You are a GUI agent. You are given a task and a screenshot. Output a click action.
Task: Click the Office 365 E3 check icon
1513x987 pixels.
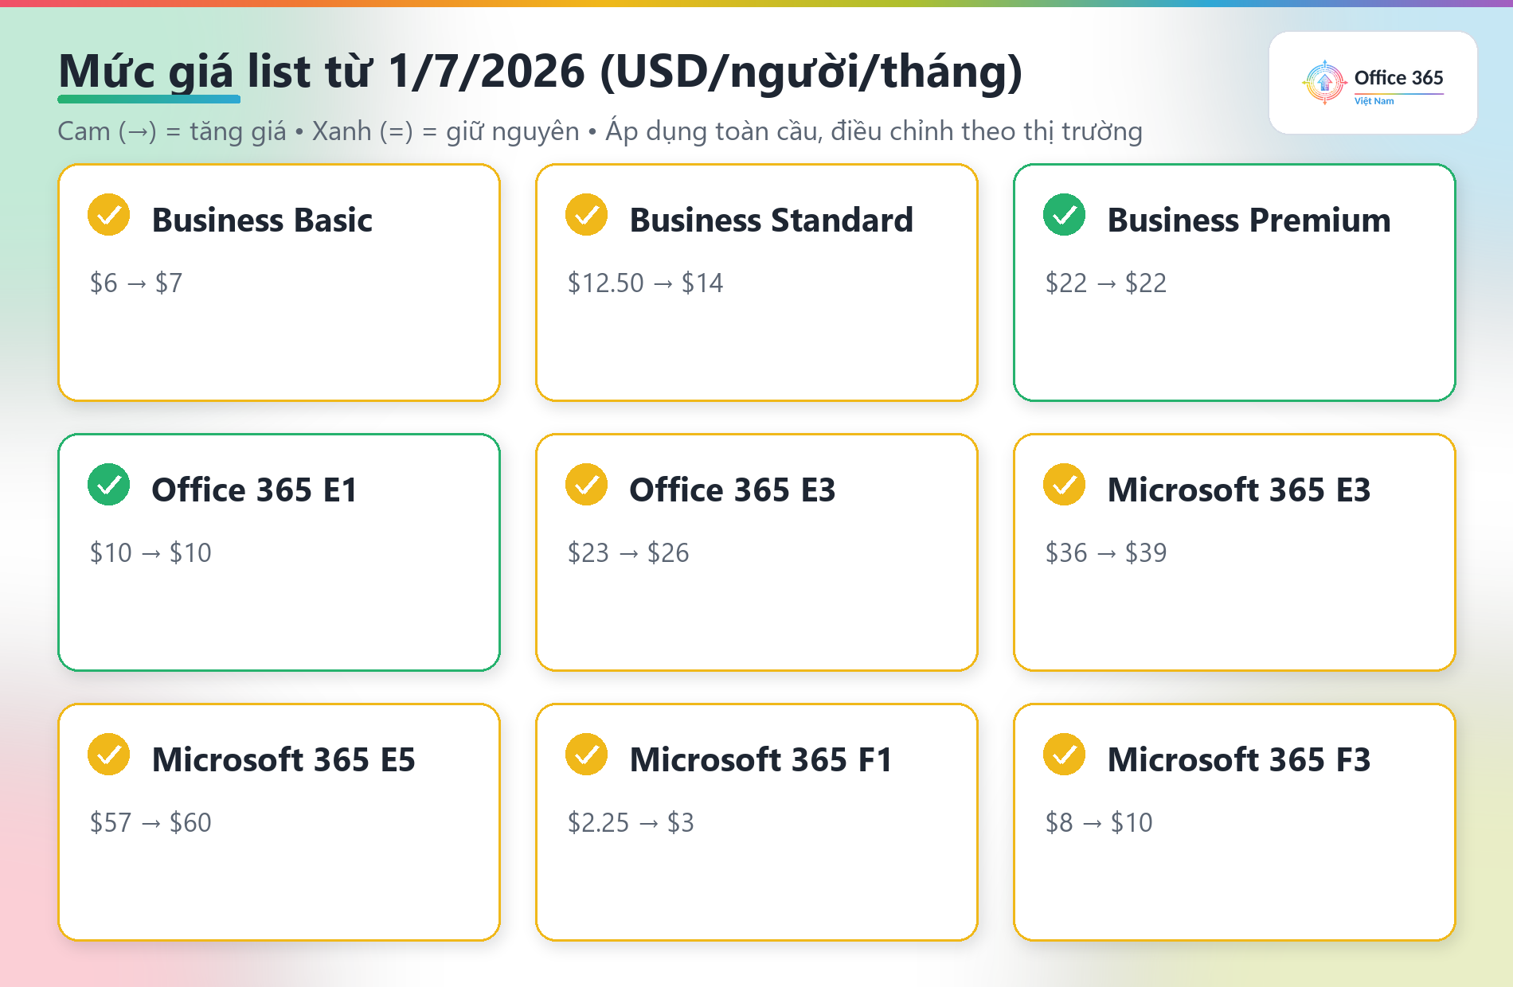coord(587,485)
